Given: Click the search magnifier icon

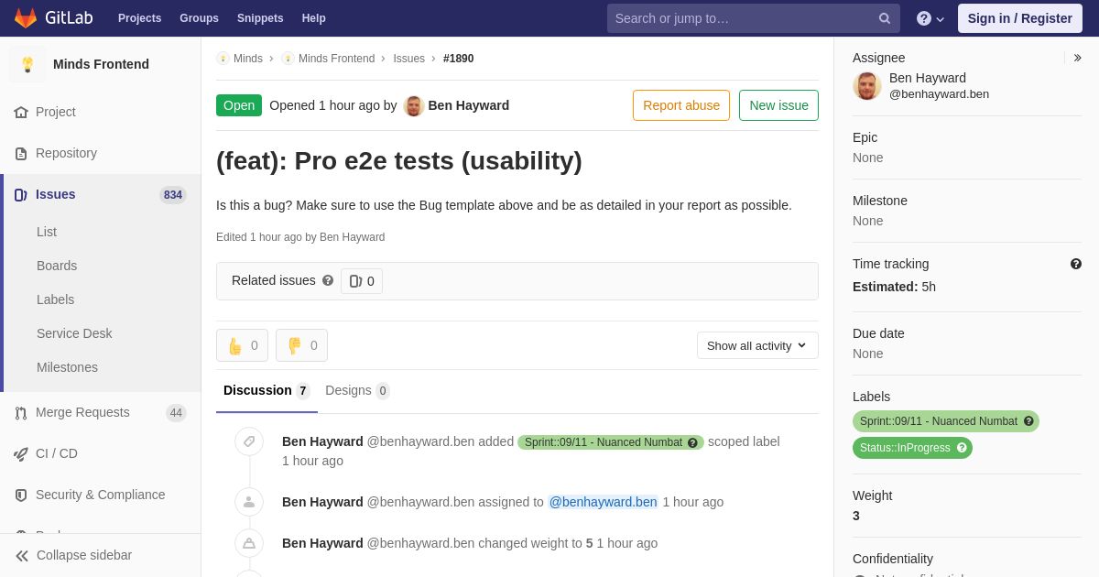Looking at the screenshot, I should pos(884,18).
